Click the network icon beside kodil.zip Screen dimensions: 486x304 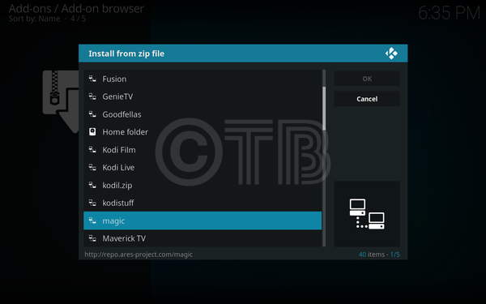click(92, 185)
